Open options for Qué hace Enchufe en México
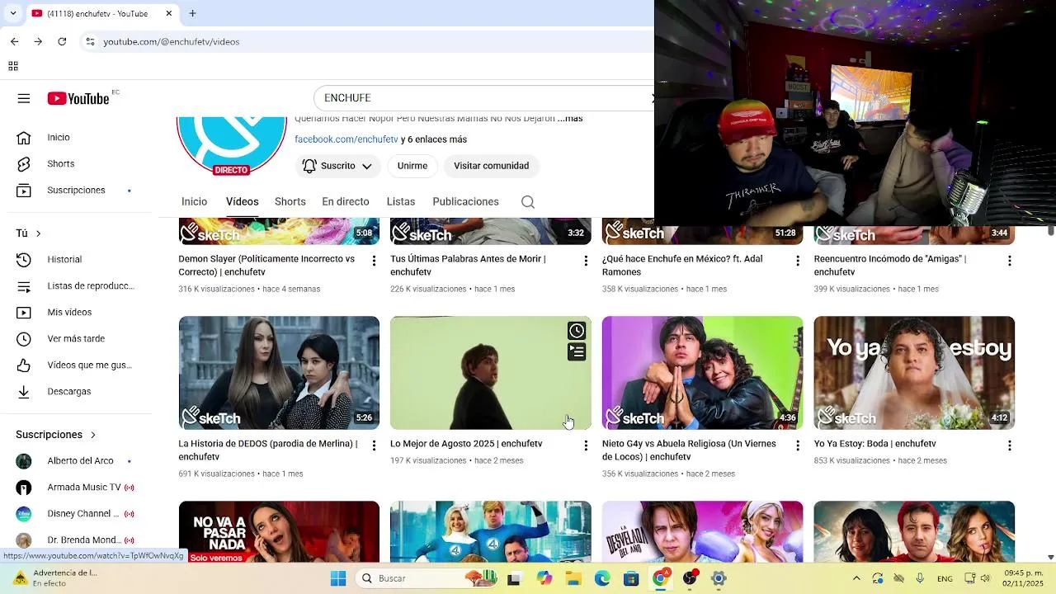 [798, 261]
